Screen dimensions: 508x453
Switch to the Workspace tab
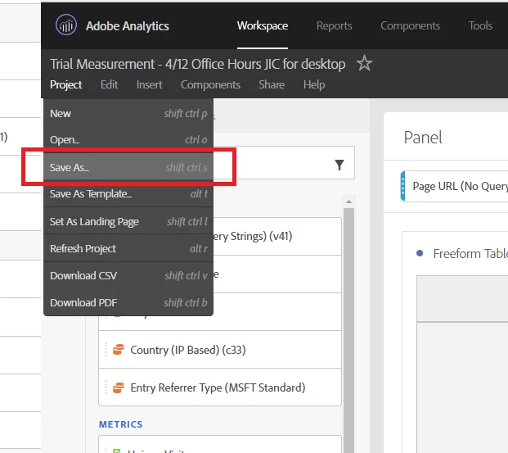coord(263,25)
